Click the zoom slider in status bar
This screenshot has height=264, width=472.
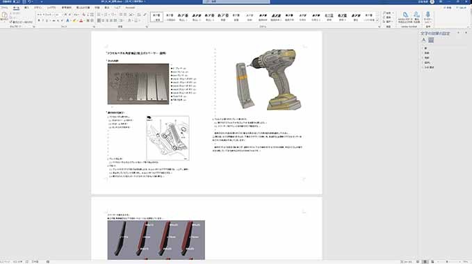click(x=447, y=262)
